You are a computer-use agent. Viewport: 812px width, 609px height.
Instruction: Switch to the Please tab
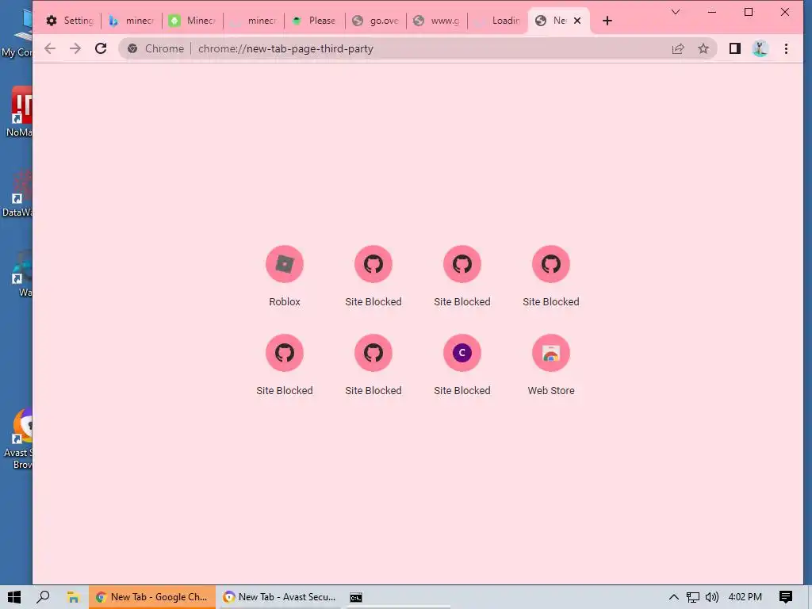click(x=315, y=21)
